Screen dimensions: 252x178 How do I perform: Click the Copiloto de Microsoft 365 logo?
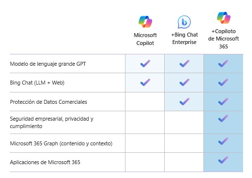coord(224,18)
